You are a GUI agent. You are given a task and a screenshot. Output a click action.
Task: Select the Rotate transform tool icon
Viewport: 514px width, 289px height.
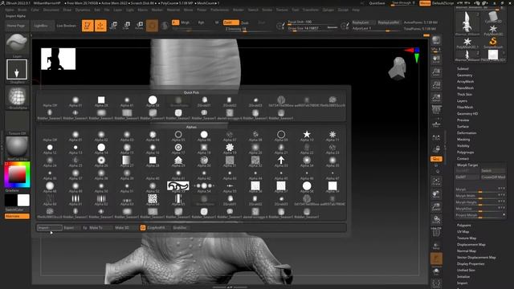tap(139, 26)
